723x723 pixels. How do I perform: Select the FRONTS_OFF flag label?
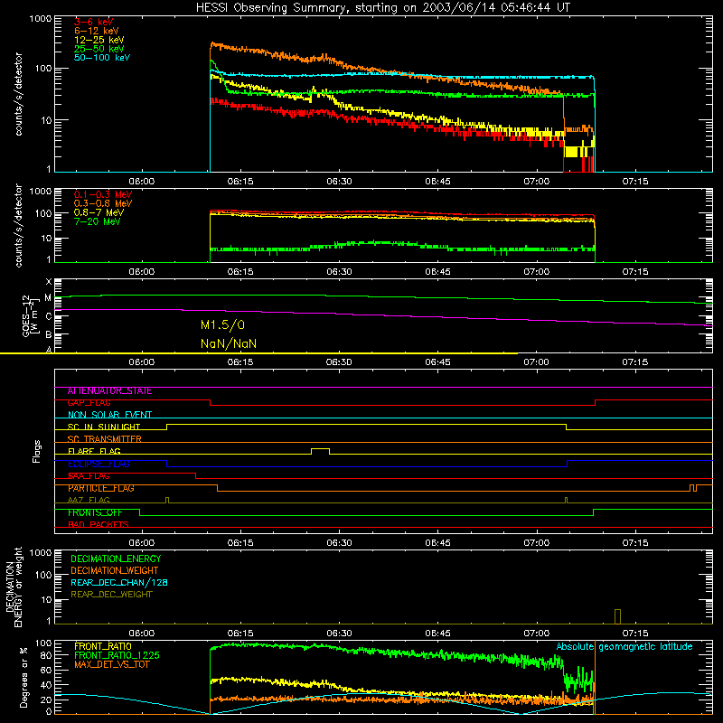point(96,512)
